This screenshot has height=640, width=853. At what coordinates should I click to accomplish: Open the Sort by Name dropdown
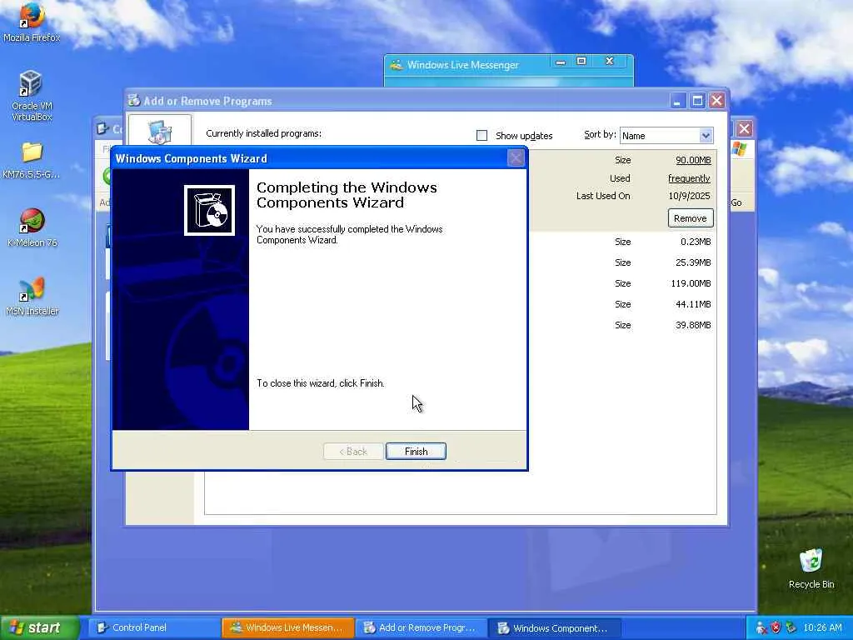pos(666,136)
